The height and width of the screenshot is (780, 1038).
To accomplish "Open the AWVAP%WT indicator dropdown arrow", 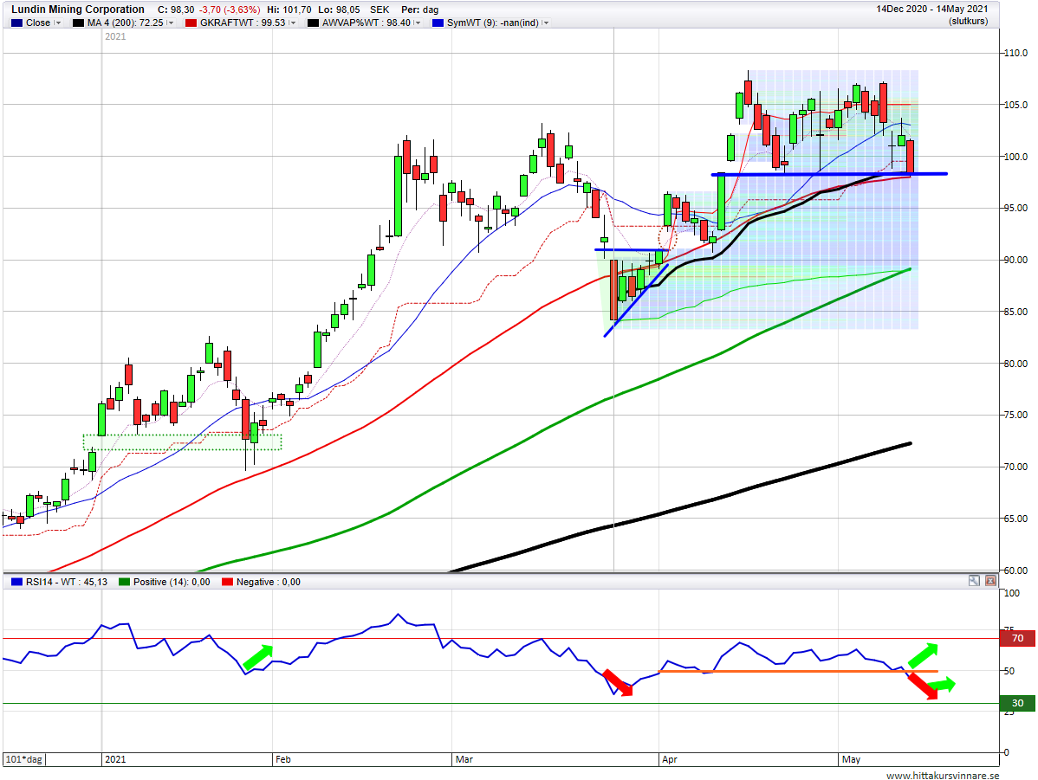I will tap(417, 23).
